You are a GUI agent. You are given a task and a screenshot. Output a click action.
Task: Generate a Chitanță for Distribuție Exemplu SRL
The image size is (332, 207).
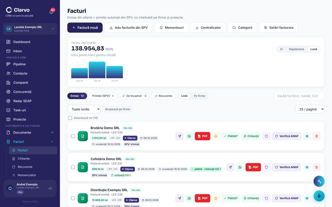pos(251,198)
